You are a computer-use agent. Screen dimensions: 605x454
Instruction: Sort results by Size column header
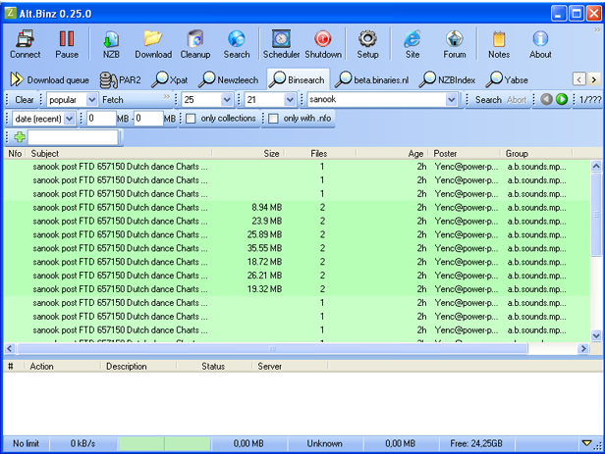tap(248, 153)
